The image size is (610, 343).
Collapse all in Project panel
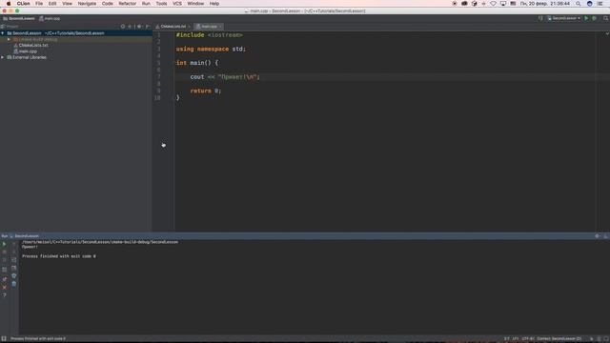coord(130,27)
